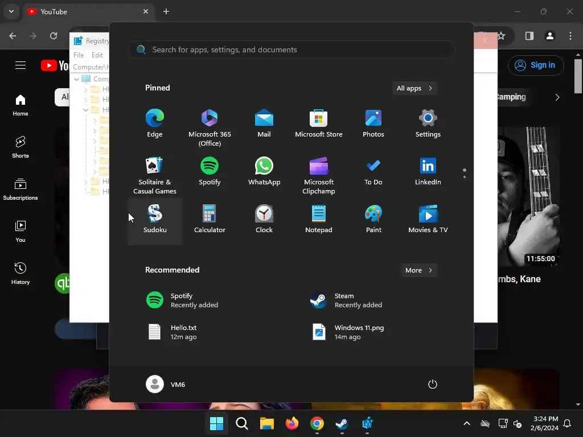Open the You section in YouTube

[20, 231]
